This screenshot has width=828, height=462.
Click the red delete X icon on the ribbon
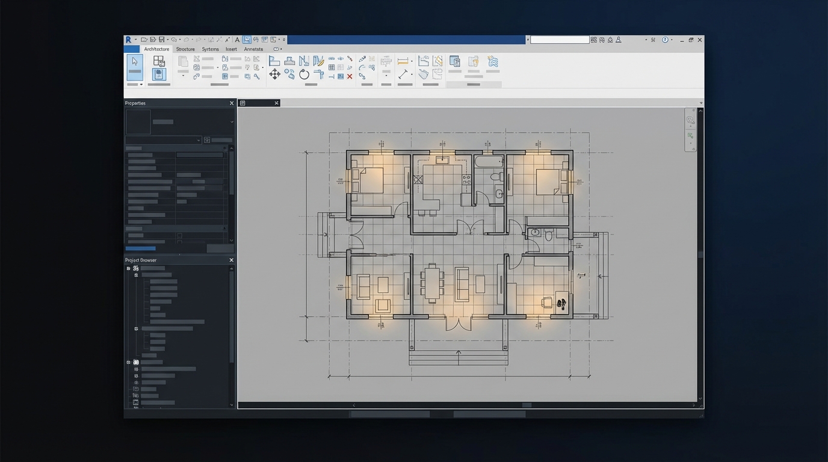pos(349,77)
